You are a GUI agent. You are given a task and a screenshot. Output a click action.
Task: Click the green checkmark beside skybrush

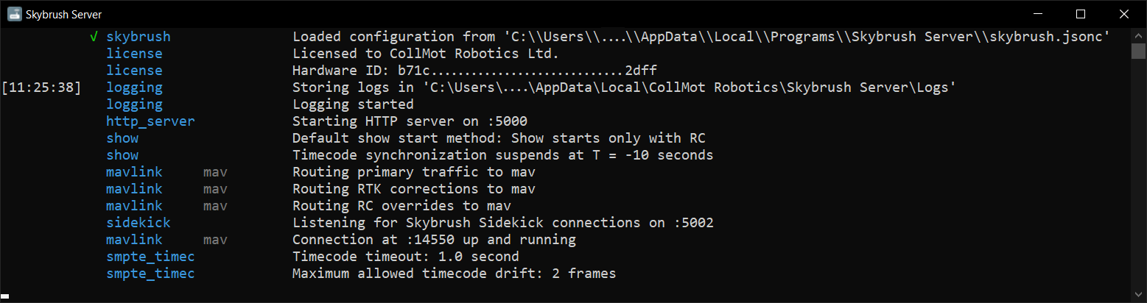93,37
